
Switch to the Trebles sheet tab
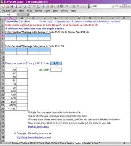pos(24,143)
